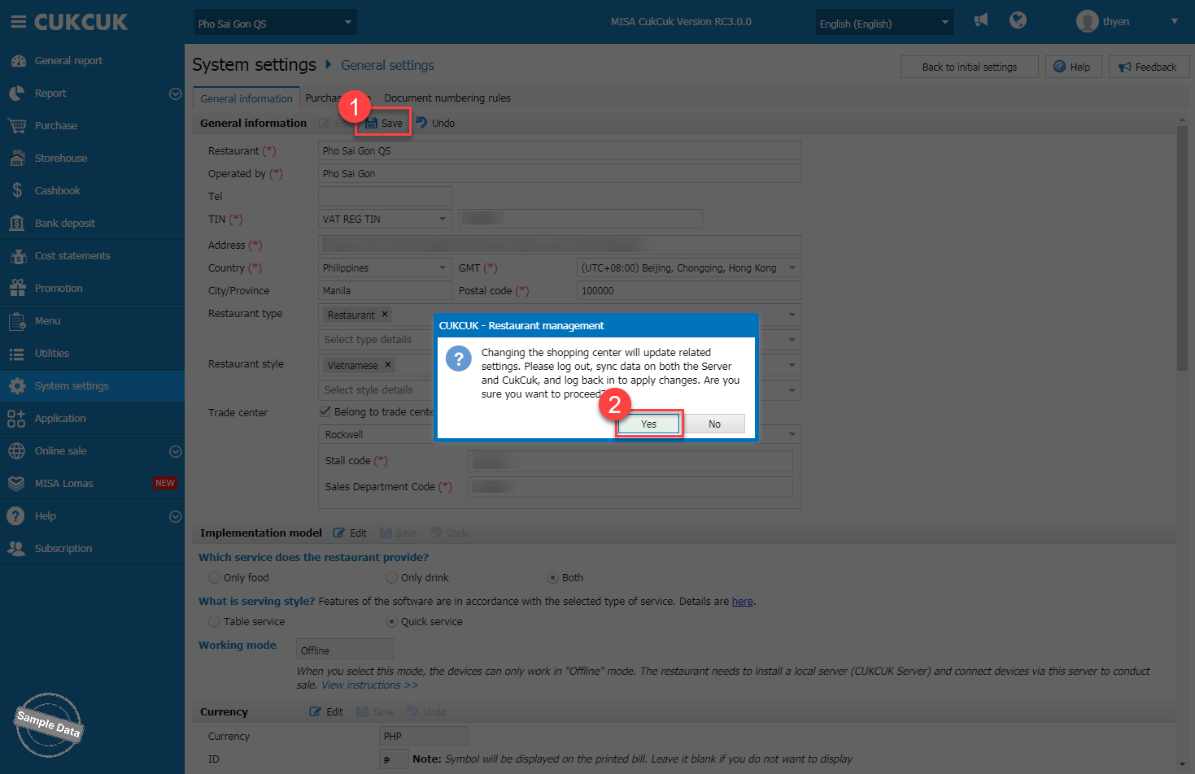
Task: Select the Both radio button
Action: pyautogui.click(x=552, y=578)
